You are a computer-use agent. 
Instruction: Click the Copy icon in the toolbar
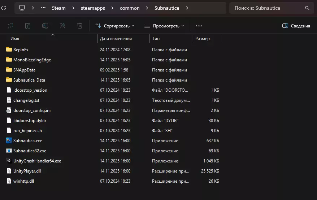click(x=10, y=26)
